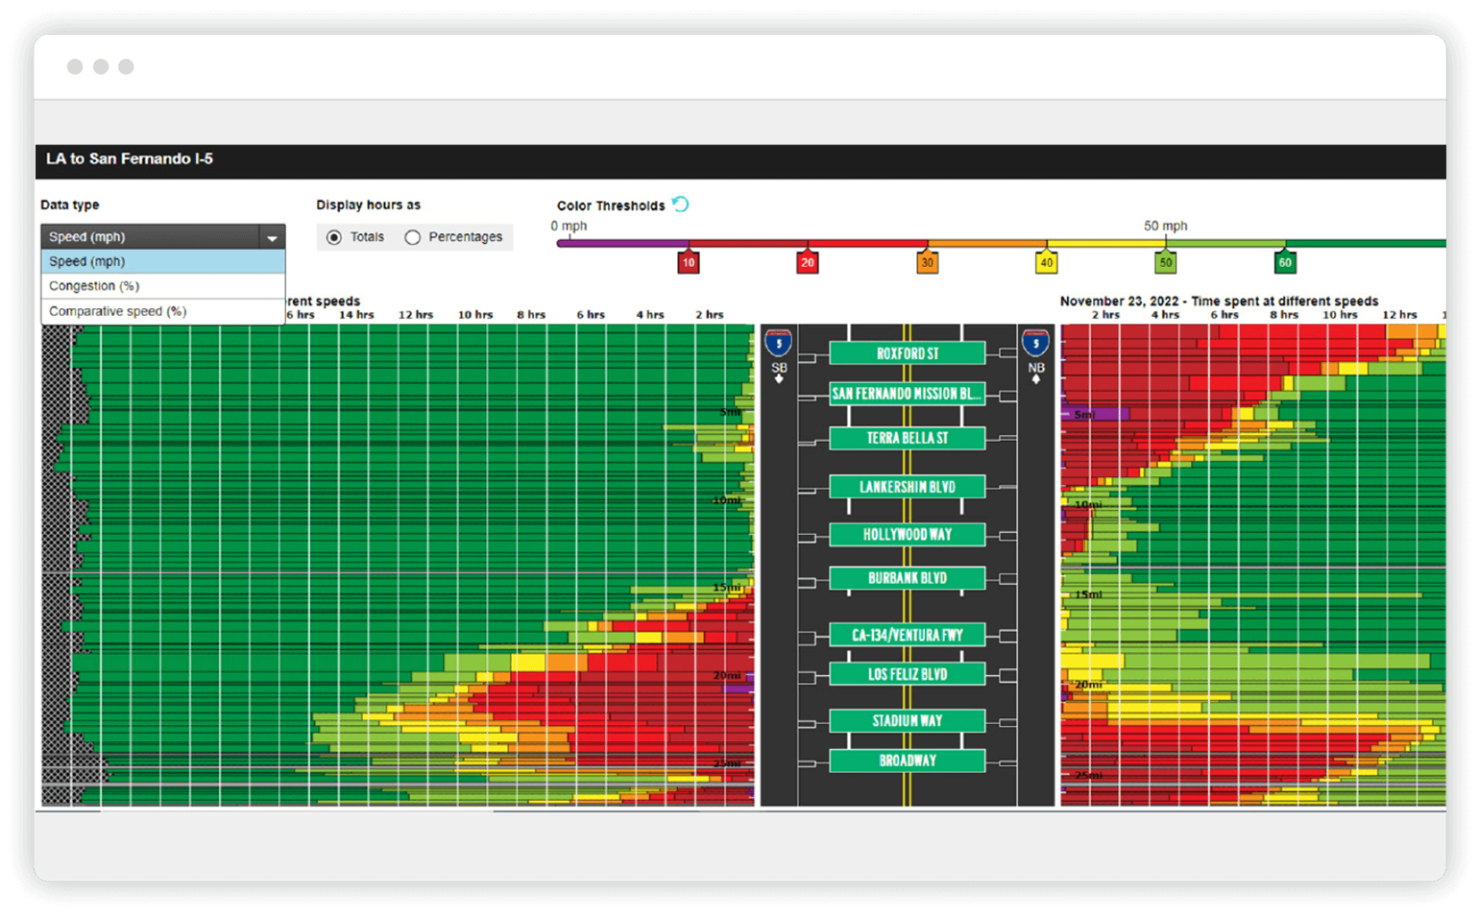Click the 20 mph threshold pin
This screenshot has width=1479, height=918.
[808, 261]
